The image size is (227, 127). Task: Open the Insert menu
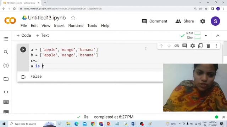click(59, 26)
